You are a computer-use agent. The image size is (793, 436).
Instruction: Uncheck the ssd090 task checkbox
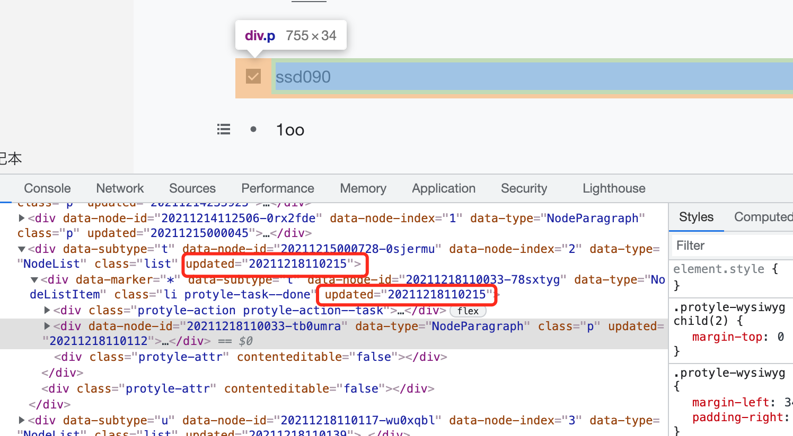tap(253, 77)
